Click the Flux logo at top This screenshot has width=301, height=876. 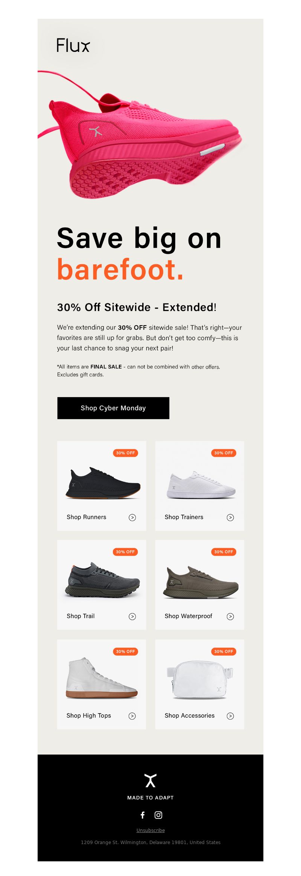pyautogui.click(x=73, y=45)
